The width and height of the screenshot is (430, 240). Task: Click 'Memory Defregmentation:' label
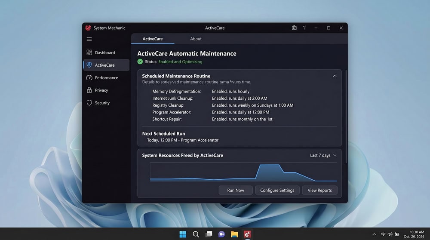coord(177,91)
